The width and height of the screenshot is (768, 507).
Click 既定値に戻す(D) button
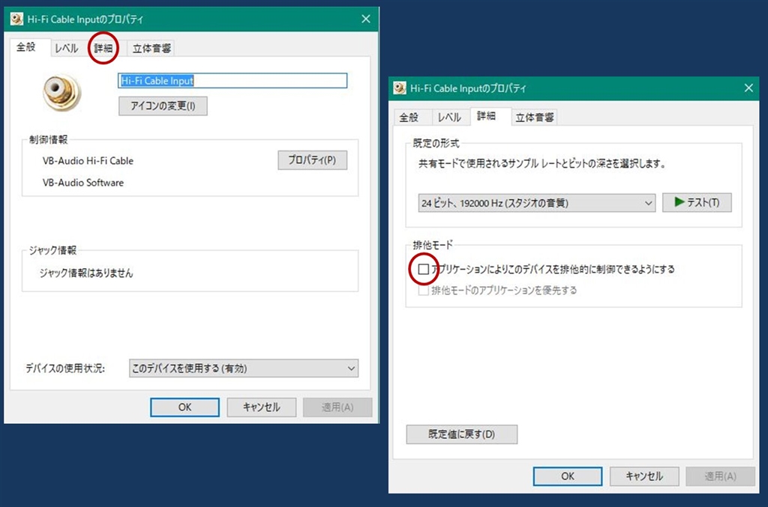click(462, 434)
